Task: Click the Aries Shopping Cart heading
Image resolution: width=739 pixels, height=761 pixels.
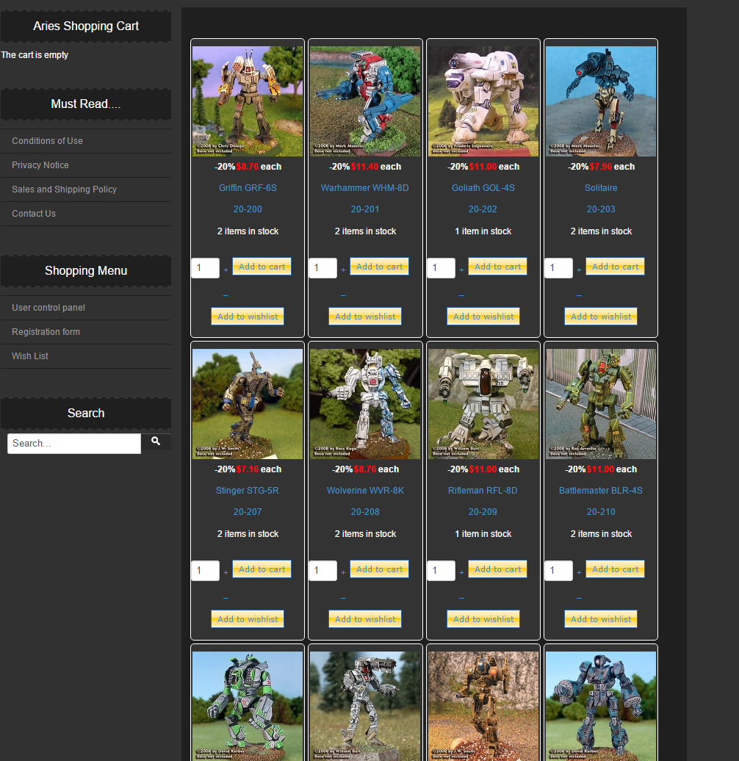Action: tap(86, 26)
